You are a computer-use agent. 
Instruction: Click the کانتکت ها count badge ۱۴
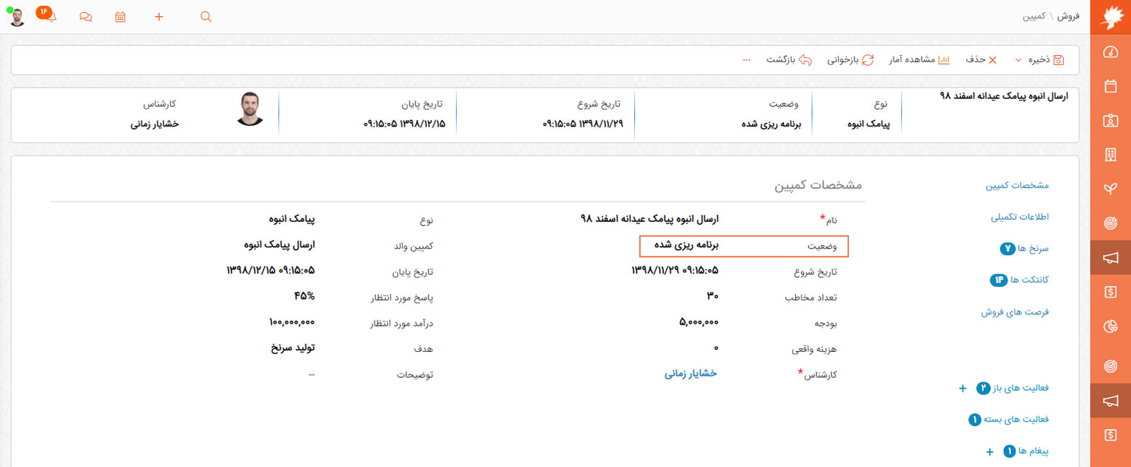tap(998, 280)
